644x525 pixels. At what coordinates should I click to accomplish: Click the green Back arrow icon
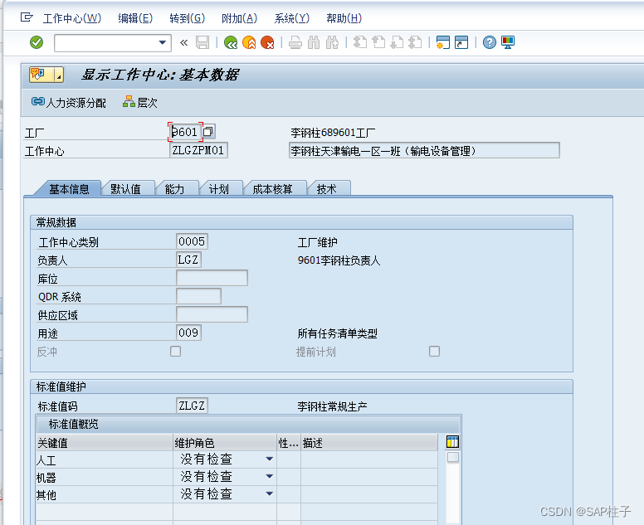(231, 42)
